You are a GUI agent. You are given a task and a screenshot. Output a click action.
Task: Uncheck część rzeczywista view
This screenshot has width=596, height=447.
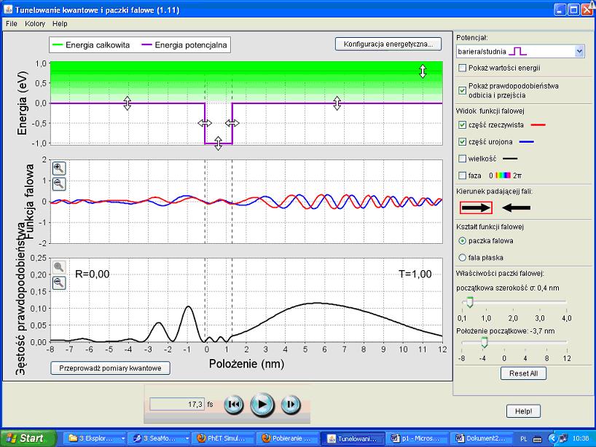pos(462,125)
